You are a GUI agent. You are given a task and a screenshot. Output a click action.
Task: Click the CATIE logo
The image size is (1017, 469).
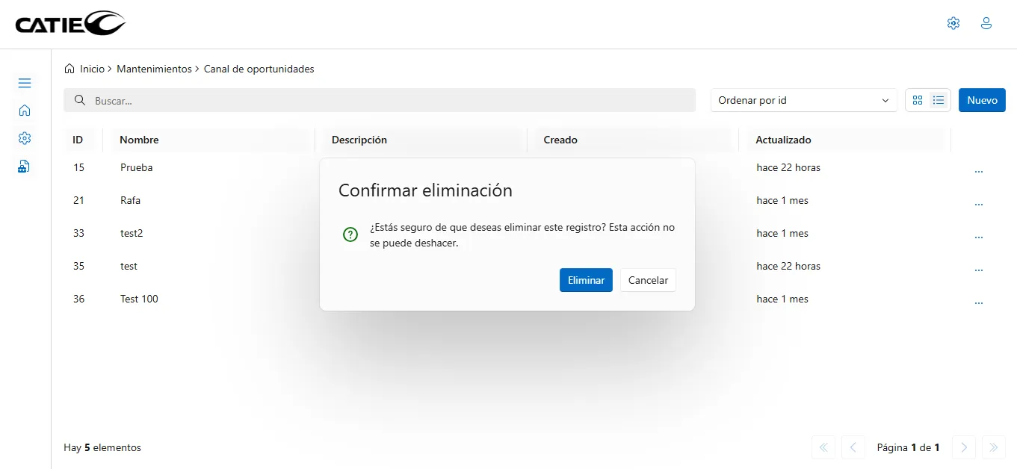click(x=70, y=24)
